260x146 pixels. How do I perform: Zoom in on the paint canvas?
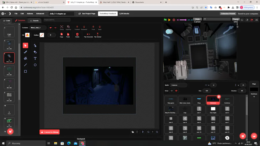(x=157, y=132)
